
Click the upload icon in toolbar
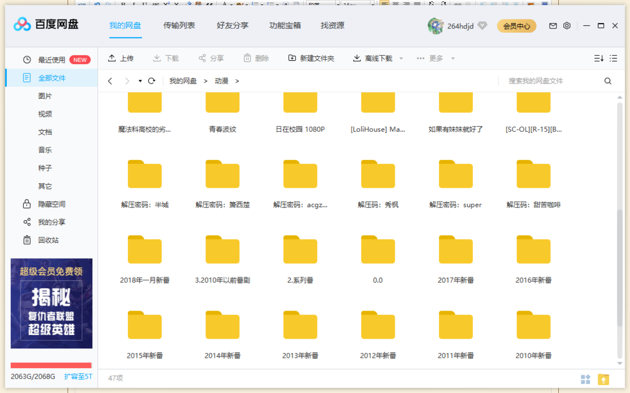tap(112, 58)
